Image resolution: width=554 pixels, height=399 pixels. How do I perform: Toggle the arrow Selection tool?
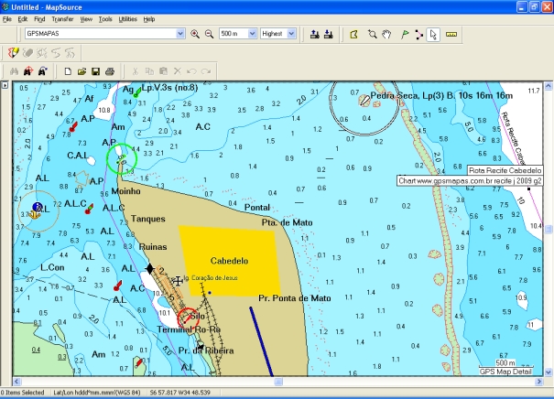point(434,34)
